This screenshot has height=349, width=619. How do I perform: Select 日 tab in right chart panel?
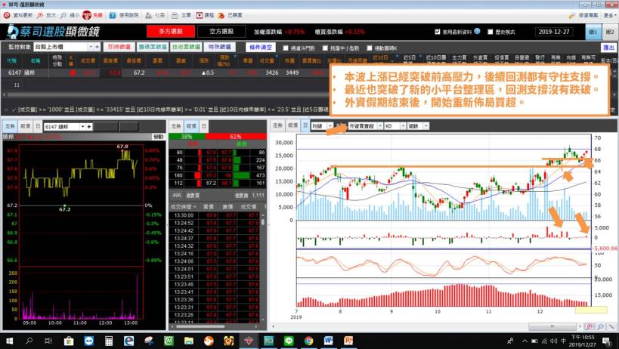pyautogui.click(x=305, y=125)
